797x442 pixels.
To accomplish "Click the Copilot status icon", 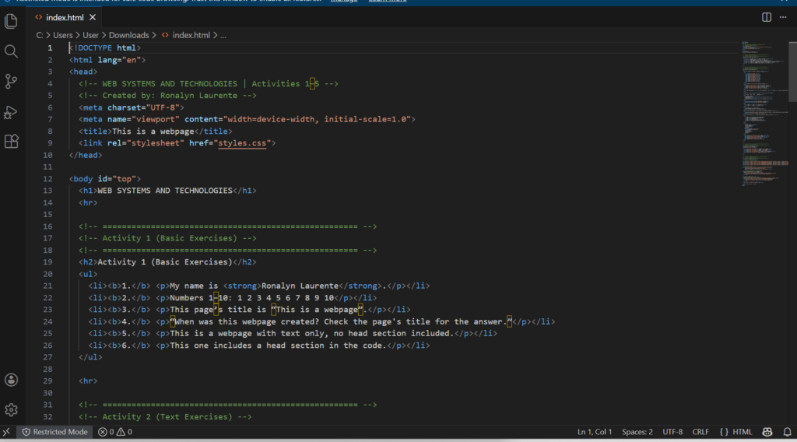I will coord(767,432).
